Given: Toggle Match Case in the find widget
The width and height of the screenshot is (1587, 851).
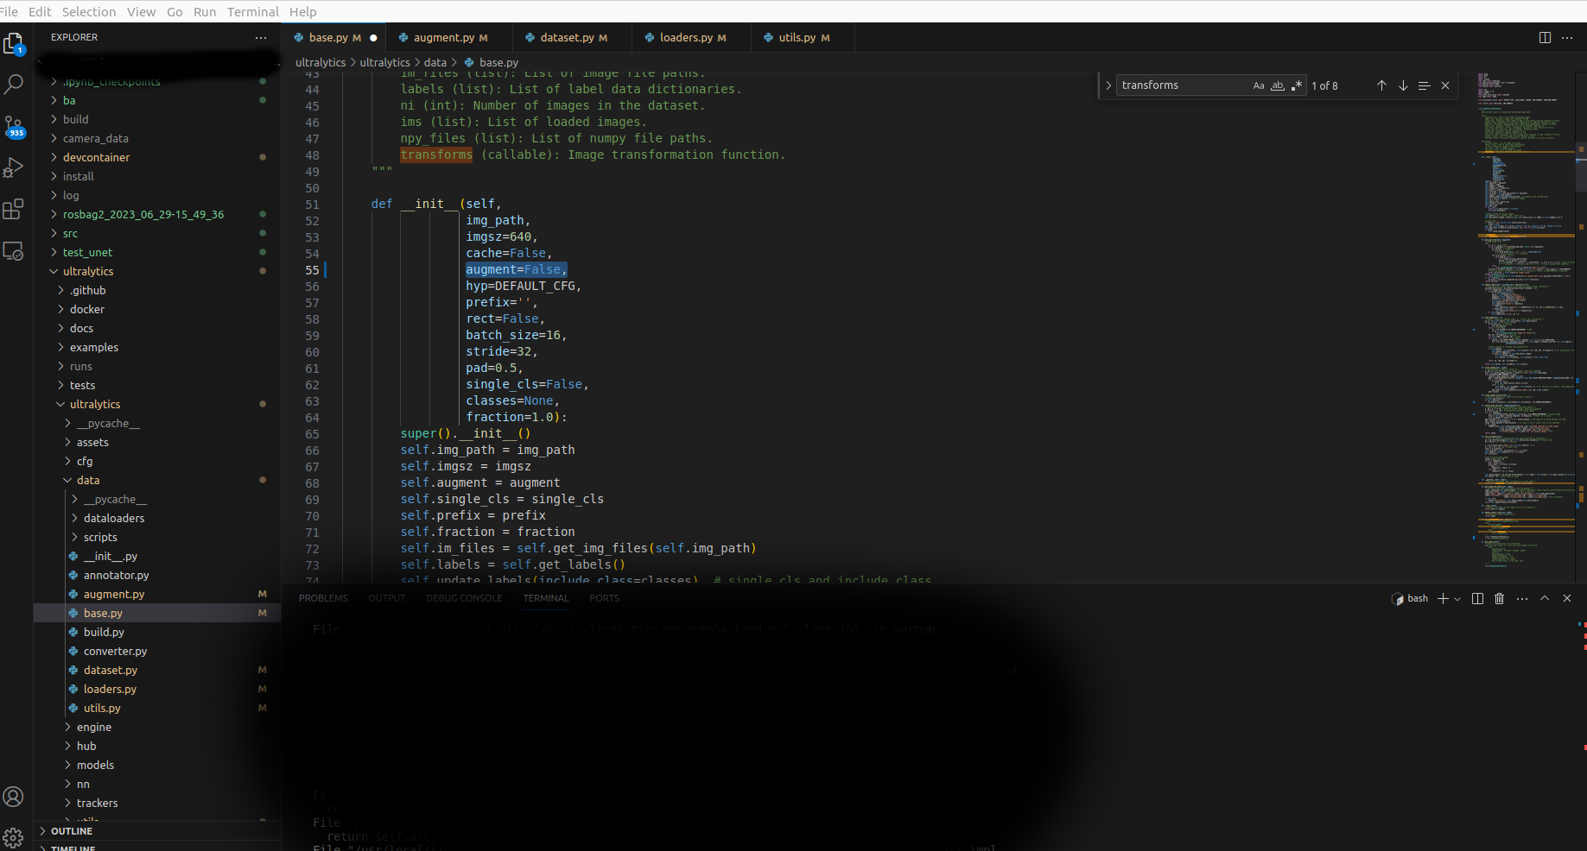Looking at the screenshot, I should pyautogui.click(x=1259, y=85).
